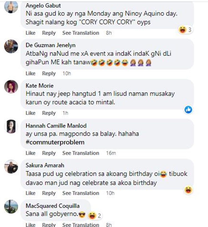This screenshot has width=208, height=227.
Task: Open MacSquared Coquilla's profile avatar
Action: point(11,206)
